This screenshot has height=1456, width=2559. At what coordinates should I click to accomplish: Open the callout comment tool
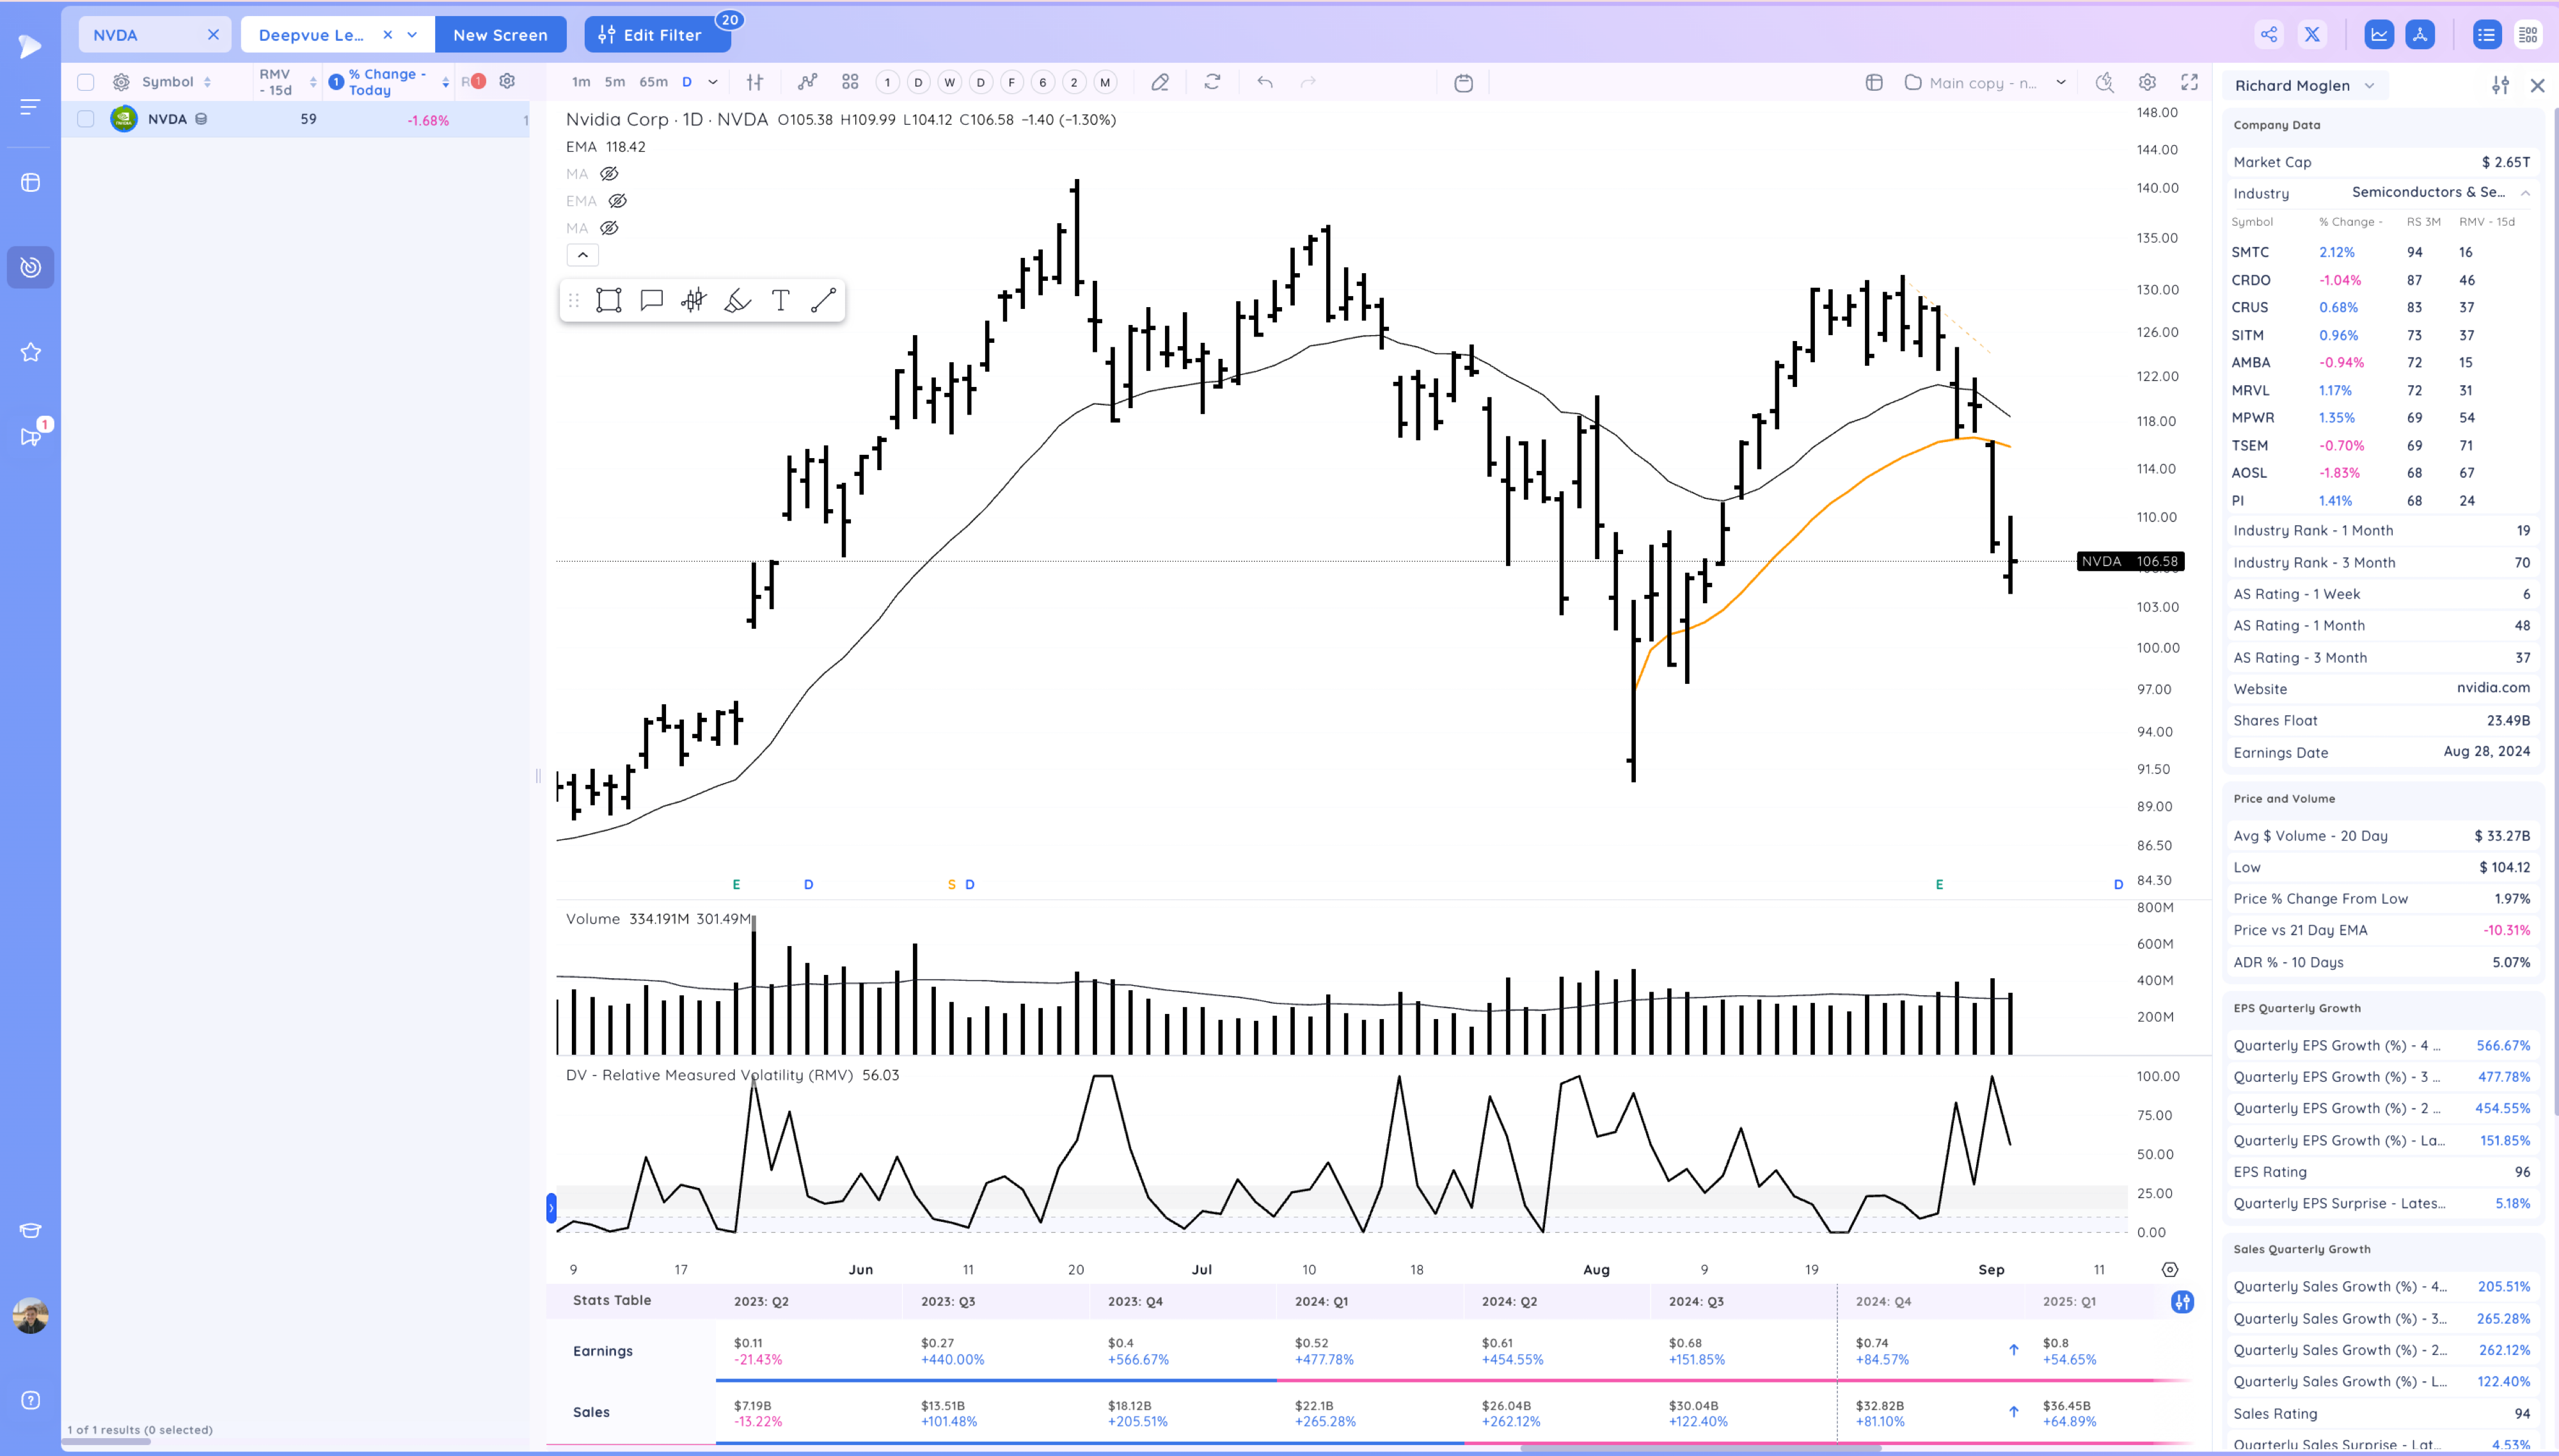[x=652, y=299]
